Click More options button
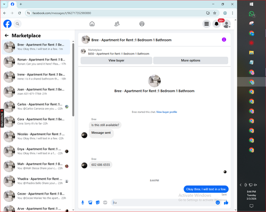Viewport: 266px width, 212px height. pyautogui.click(x=190, y=60)
